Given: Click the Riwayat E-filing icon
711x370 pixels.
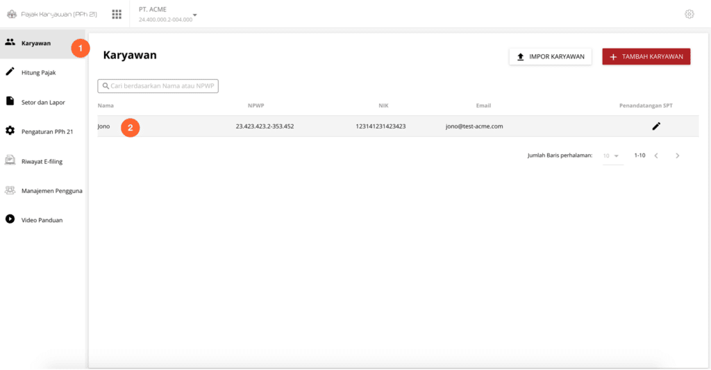Looking at the screenshot, I should coord(10,160).
